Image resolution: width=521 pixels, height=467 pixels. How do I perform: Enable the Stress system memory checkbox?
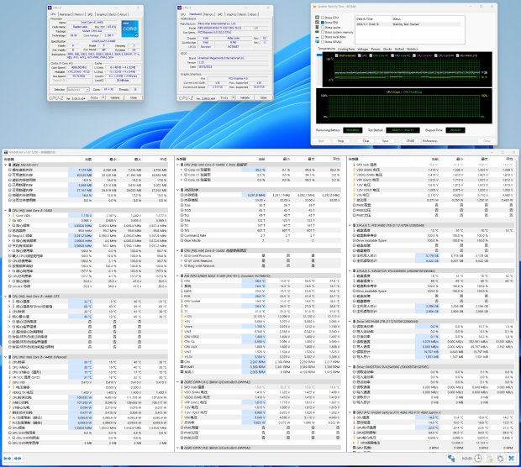pyautogui.click(x=323, y=32)
